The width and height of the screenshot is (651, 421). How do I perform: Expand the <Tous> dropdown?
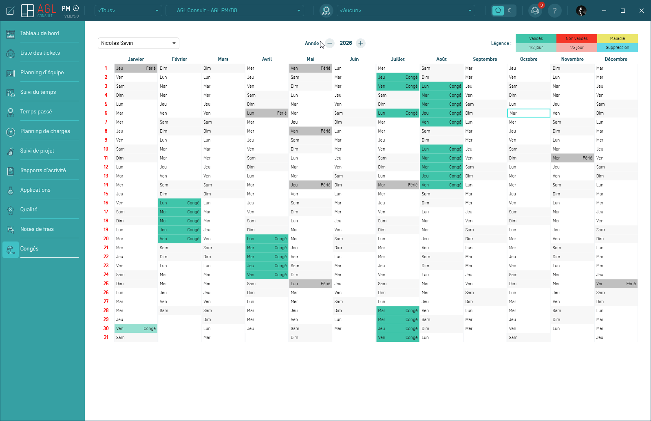point(128,11)
